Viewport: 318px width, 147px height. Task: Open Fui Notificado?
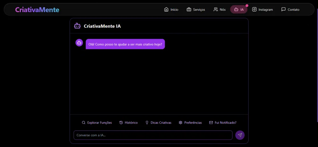tap(225, 122)
